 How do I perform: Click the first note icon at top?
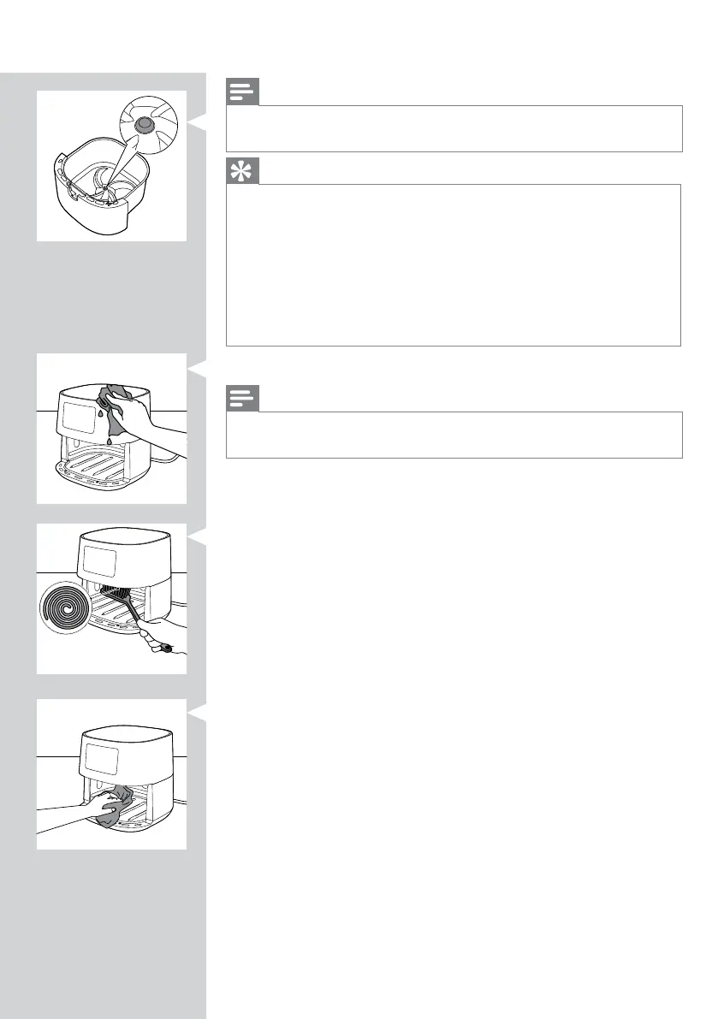click(x=242, y=92)
